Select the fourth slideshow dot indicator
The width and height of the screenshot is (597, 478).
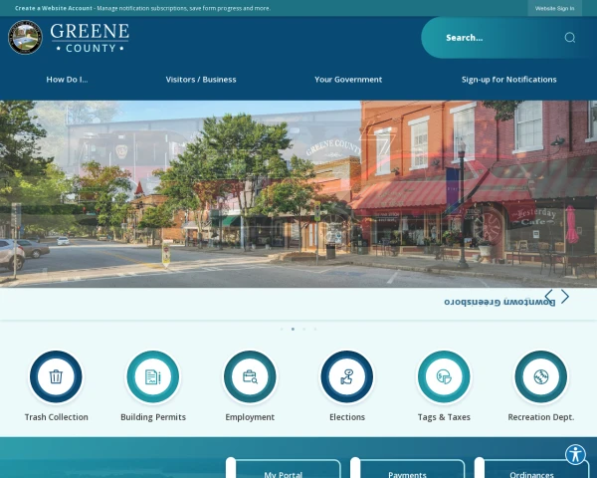tap(315, 329)
